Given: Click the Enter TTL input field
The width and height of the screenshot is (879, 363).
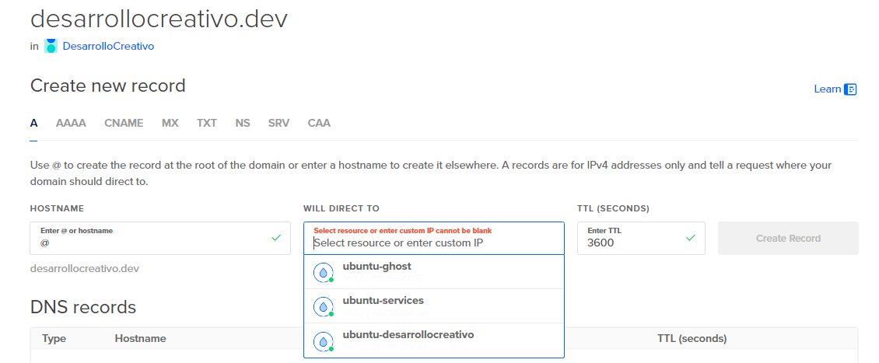Looking at the screenshot, I should [641, 238].
